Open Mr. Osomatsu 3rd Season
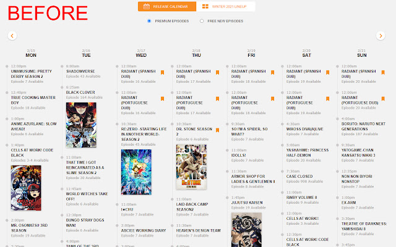This screenshot has width=396, height=247. pyautogui.click(x=29, y=228)
